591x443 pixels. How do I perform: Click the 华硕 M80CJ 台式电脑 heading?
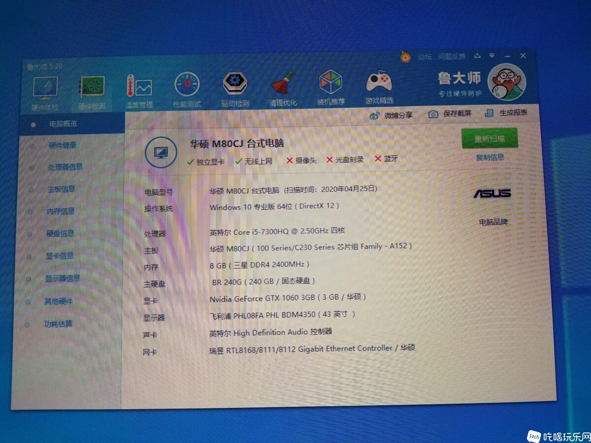(237, 144)
